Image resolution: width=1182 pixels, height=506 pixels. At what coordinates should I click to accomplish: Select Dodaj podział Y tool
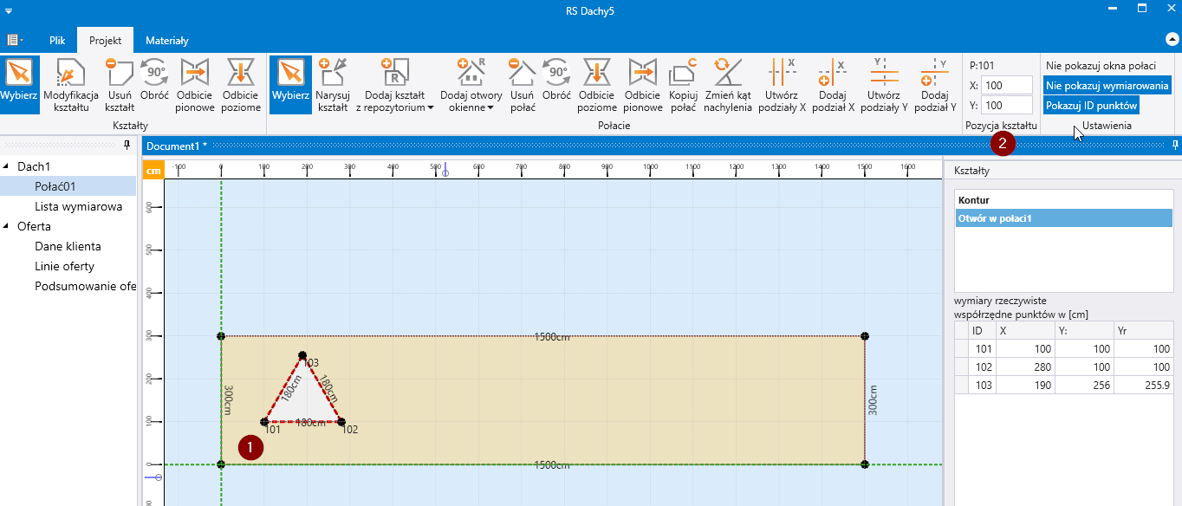click(x=934, y=74)
